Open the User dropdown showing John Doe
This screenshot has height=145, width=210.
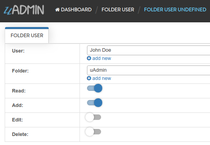click(148, 50)
